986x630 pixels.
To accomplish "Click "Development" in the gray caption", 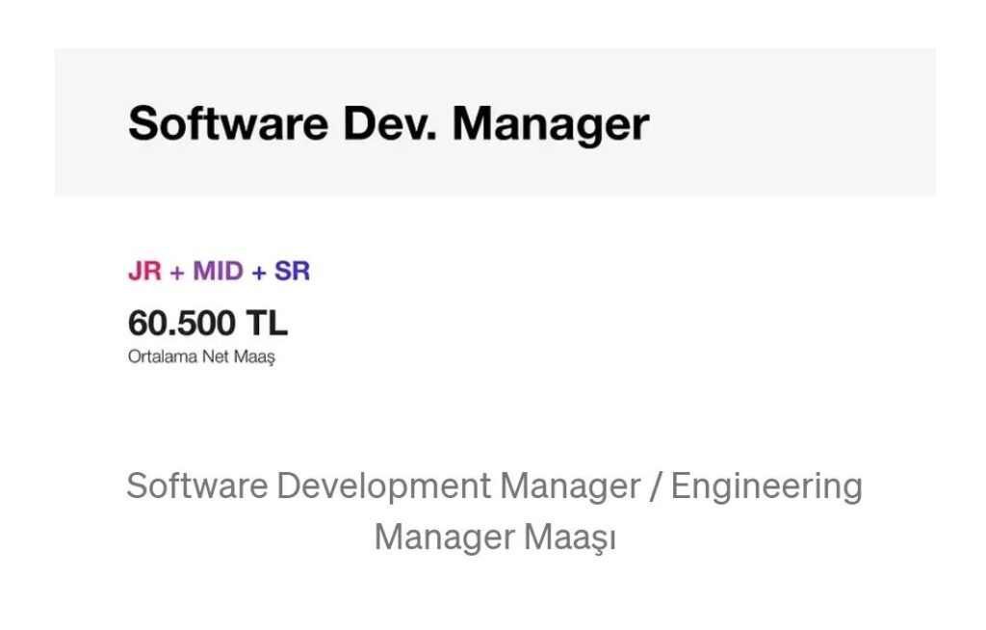I will coord(383,486).
